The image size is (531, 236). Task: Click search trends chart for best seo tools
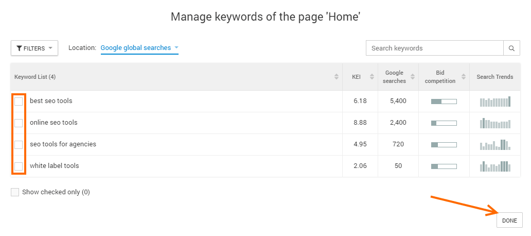tap(495, 101)
